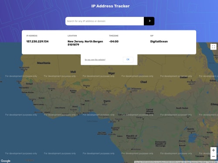Image resolution: width=218 pixels, height=163 pixels.
Task: Click the Lagos city label
Action: click(x=91, y=110)
